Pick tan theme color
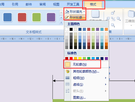Viewport: 135px width, 102px height. 75,29
